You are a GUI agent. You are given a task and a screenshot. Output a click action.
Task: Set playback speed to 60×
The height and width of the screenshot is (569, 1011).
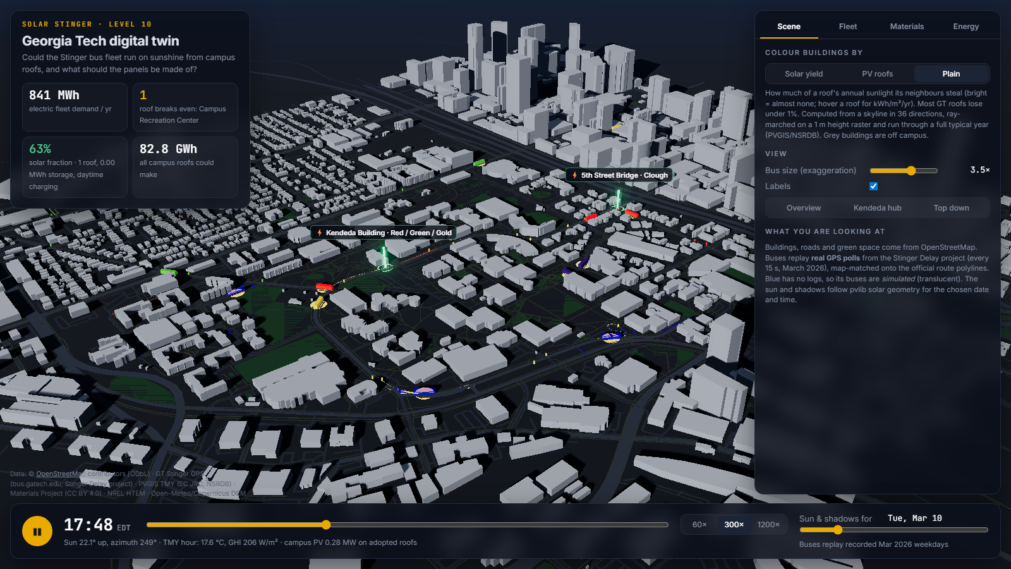(x=699, y=525)
